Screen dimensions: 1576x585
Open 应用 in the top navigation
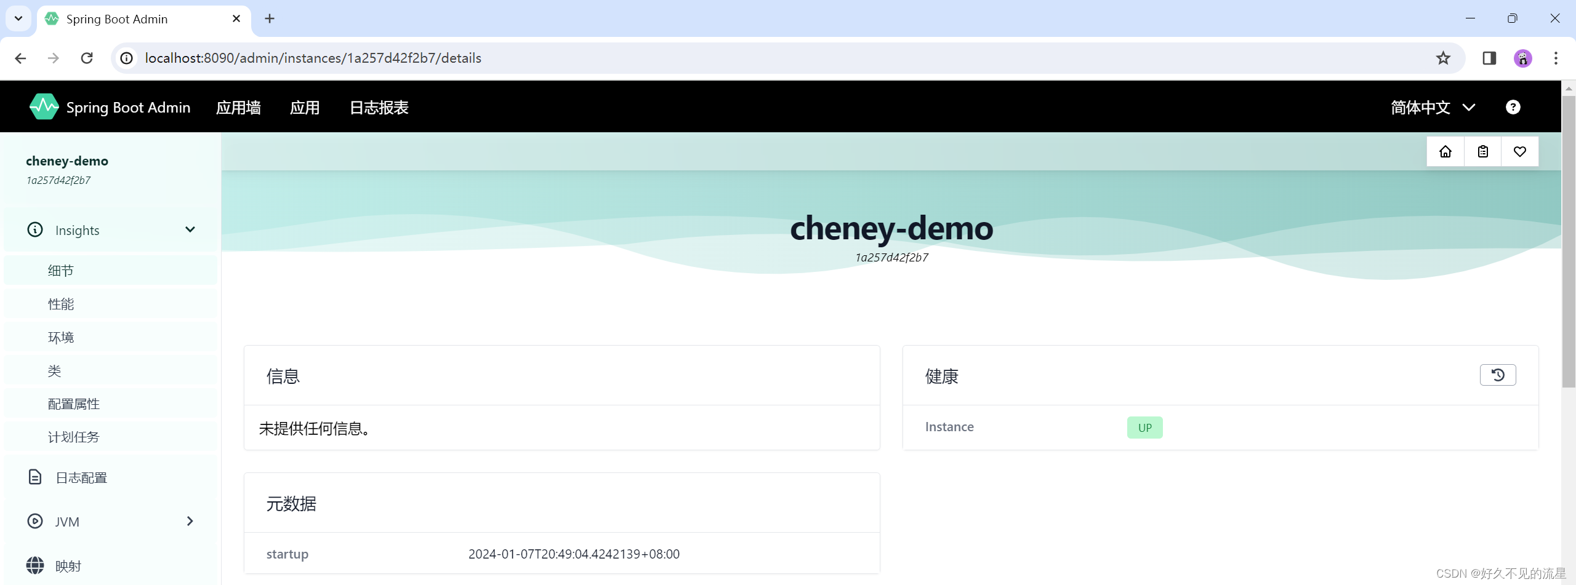tap(305, 108)
